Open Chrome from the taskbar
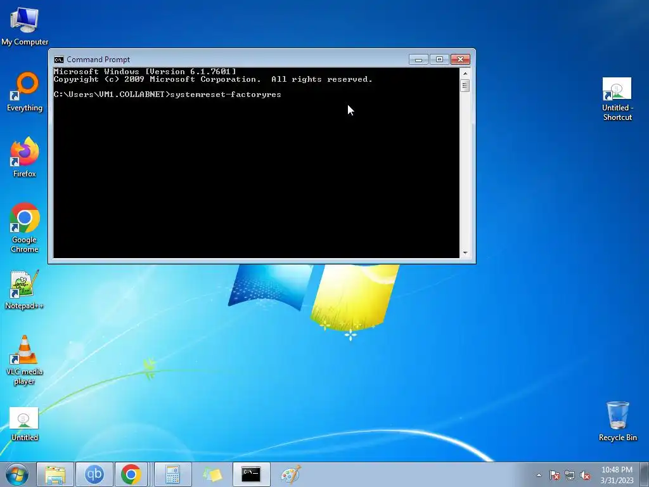 point(131,474)
